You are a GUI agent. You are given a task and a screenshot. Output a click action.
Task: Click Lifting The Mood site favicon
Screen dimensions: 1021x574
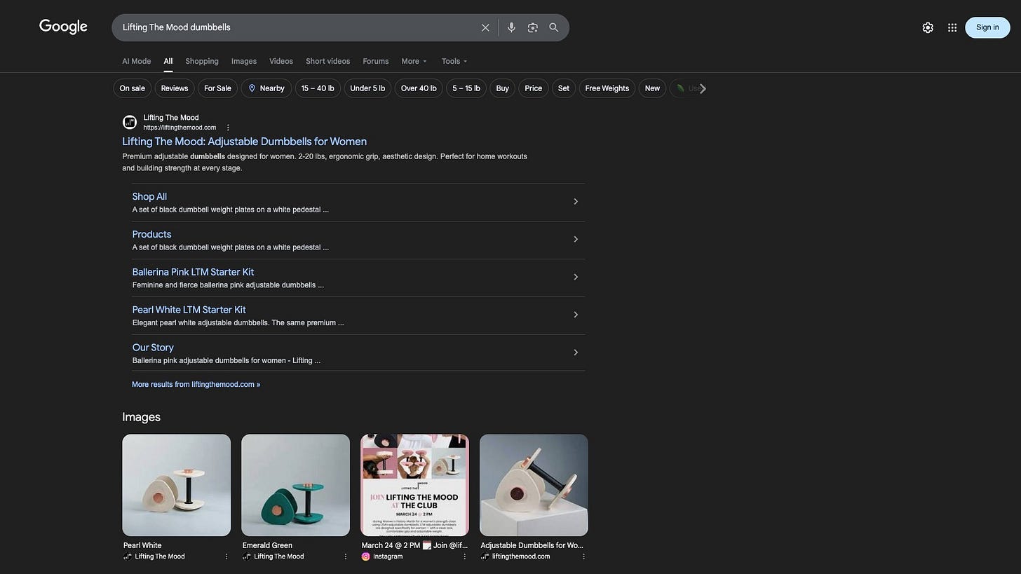(x=130, y=122)
